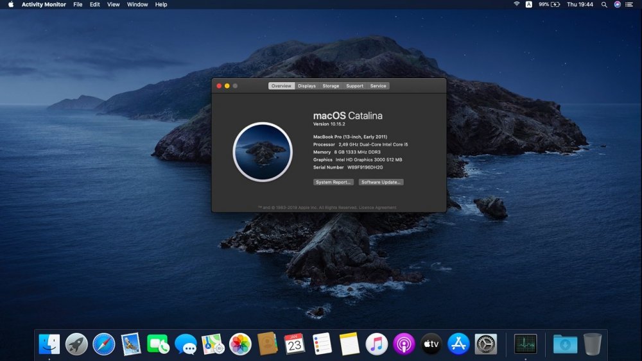Open Notes yellow notepad icon
This screenshot has height=361, width=642.
(349, 344)
